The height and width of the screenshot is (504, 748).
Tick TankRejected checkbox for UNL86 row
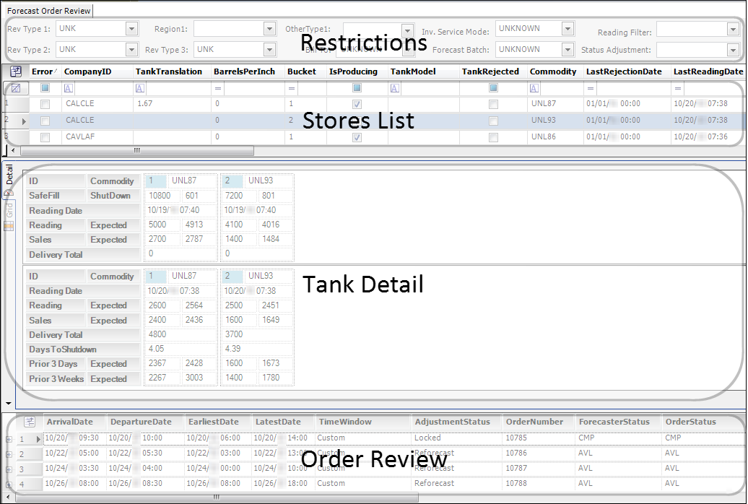(x=493, y=137)
